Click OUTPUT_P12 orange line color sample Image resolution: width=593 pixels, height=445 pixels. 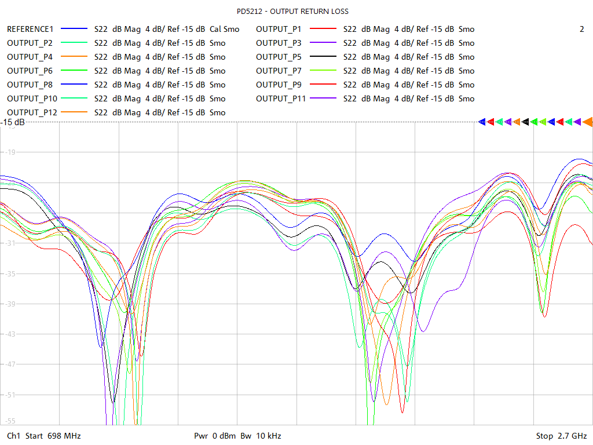74,112
